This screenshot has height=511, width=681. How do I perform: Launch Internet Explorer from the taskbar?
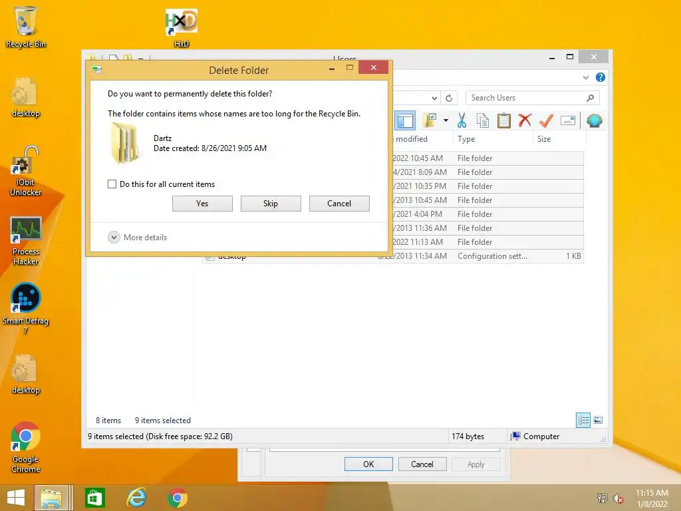136,498
